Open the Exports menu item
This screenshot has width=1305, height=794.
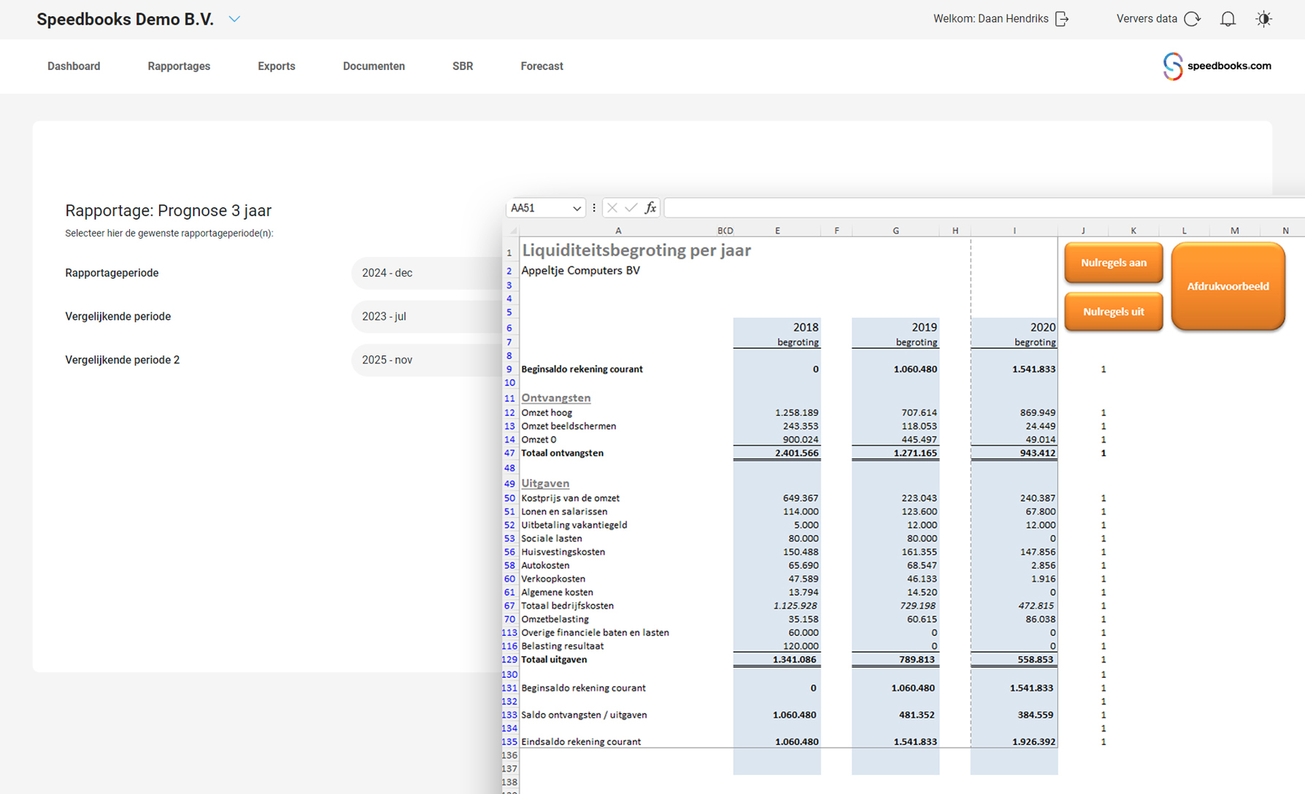click(276, 66)
